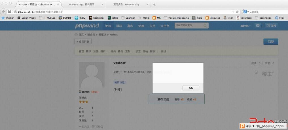Click the phpwind forum search field

tap(189, 25)
